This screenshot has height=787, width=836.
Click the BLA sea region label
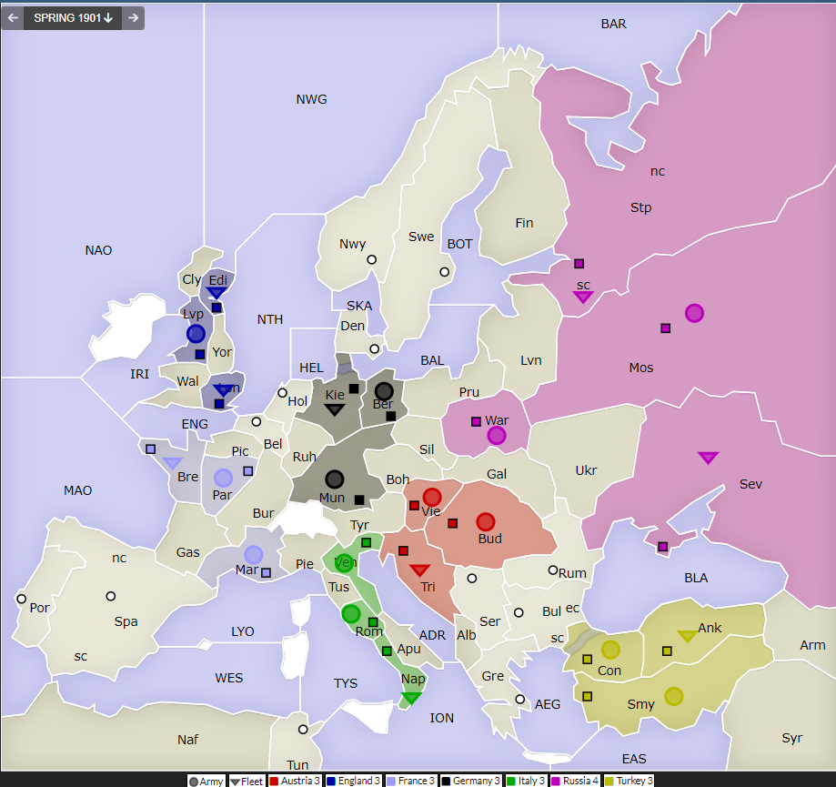(696, 578)
